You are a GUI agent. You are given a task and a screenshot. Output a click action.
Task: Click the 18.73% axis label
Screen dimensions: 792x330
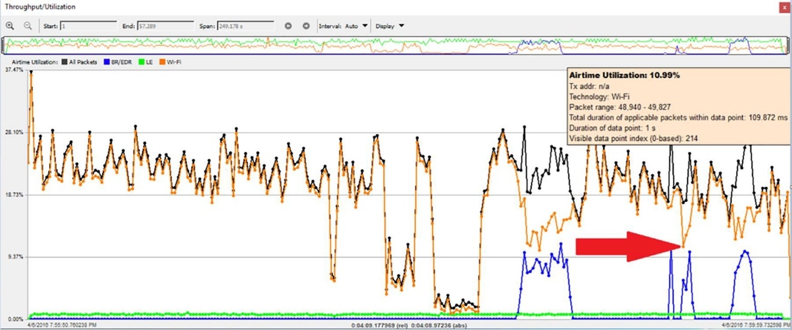tap(13, 195)
